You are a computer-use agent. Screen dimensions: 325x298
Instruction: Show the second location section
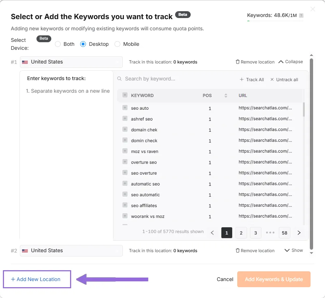coord(294,250)
